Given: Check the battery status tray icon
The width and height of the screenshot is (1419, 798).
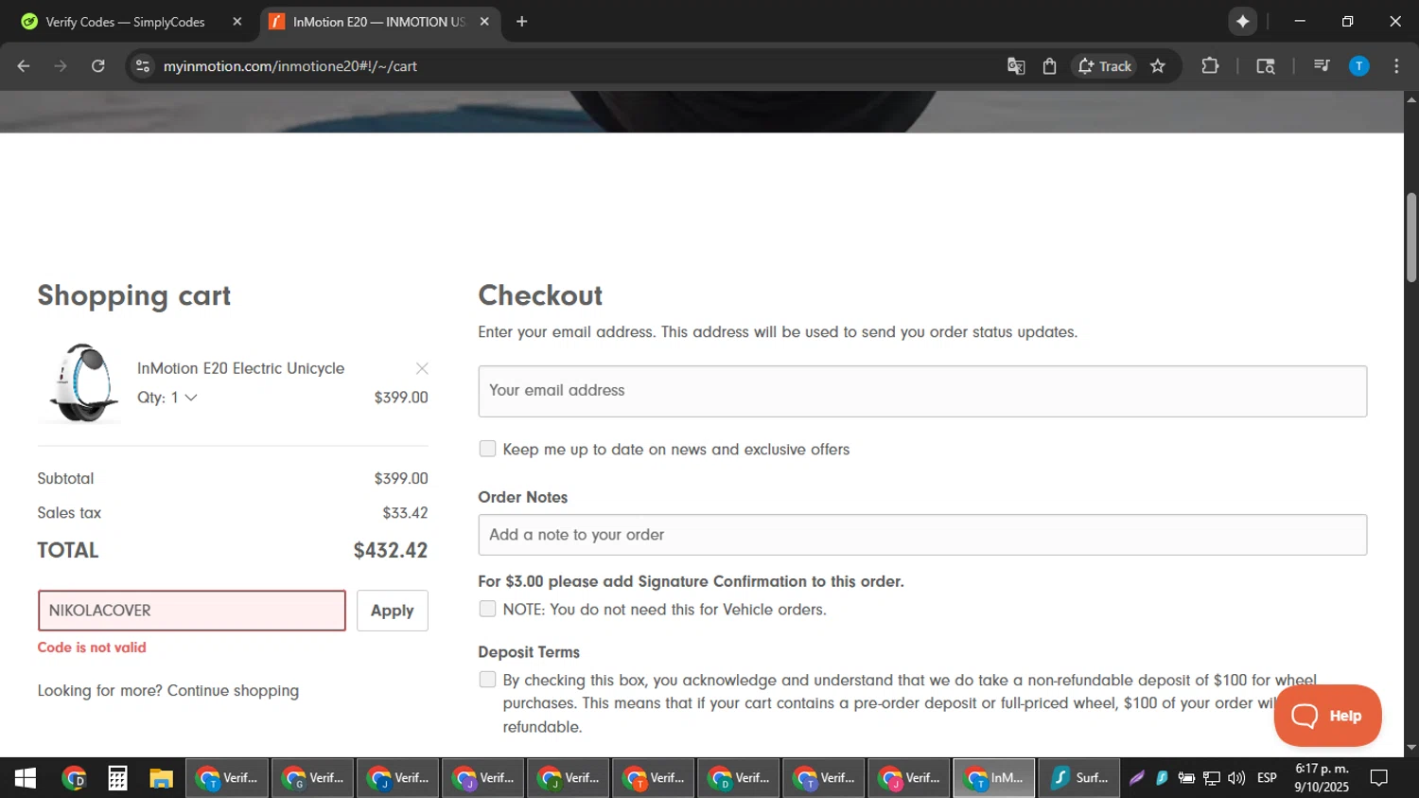Looking at the screenshot, I should tap(1186, 778).
